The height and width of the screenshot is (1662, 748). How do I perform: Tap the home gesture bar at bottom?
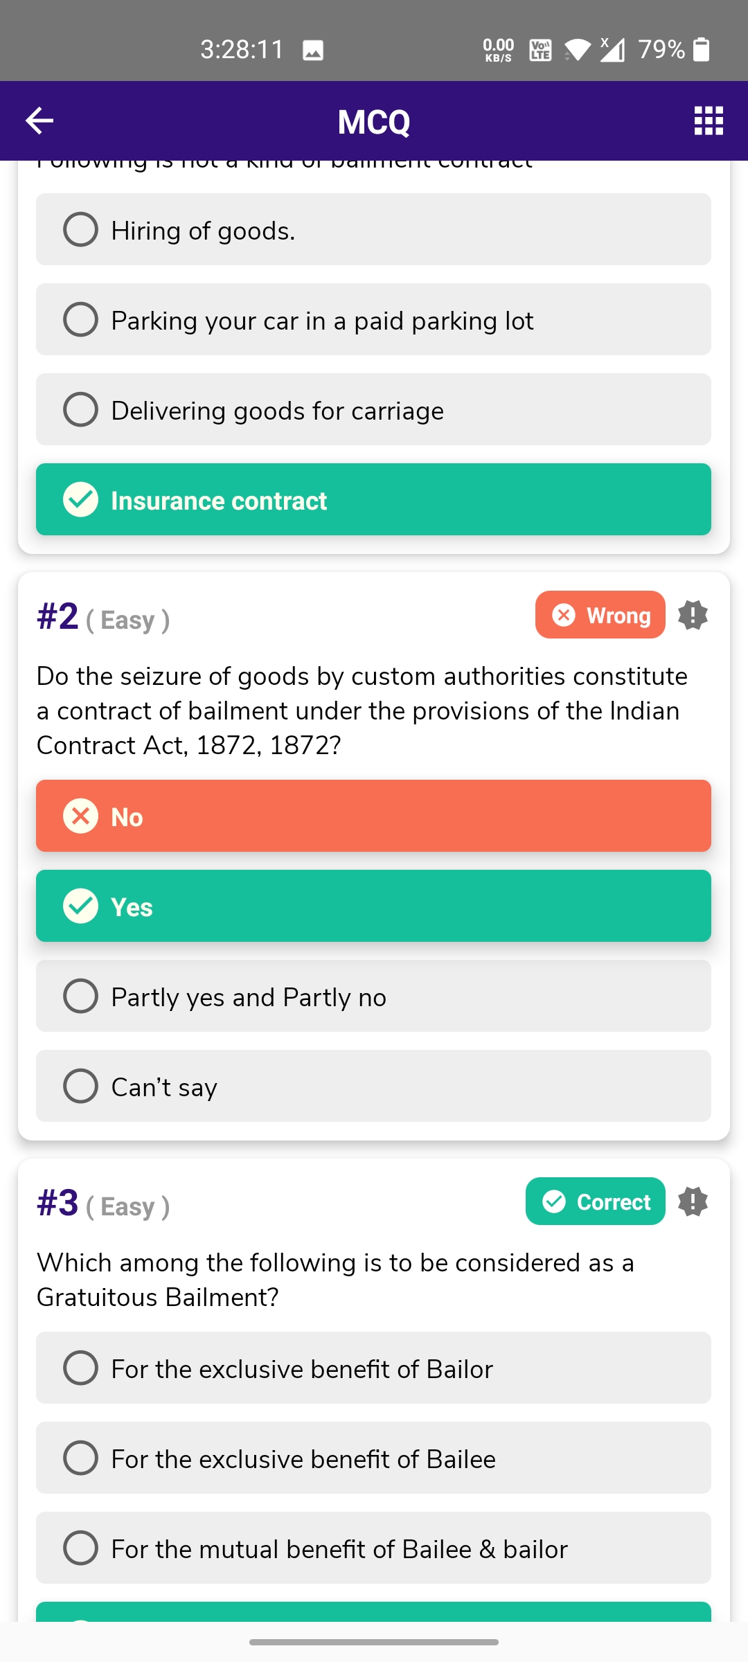click(x=374, y=1642)
